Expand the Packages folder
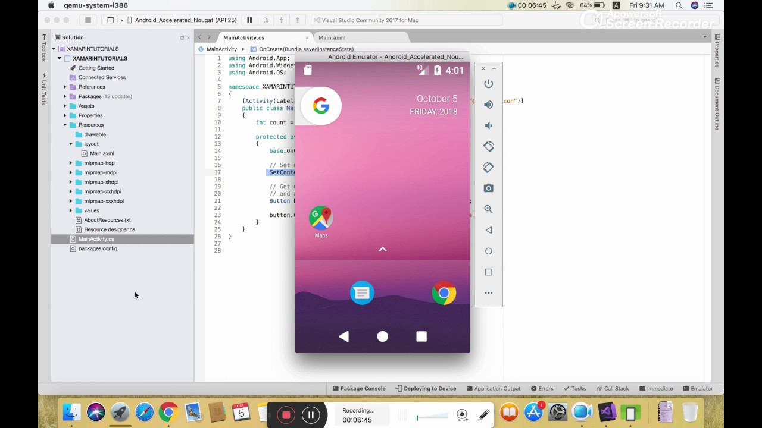Screen dimensions: 762x428 65,96
